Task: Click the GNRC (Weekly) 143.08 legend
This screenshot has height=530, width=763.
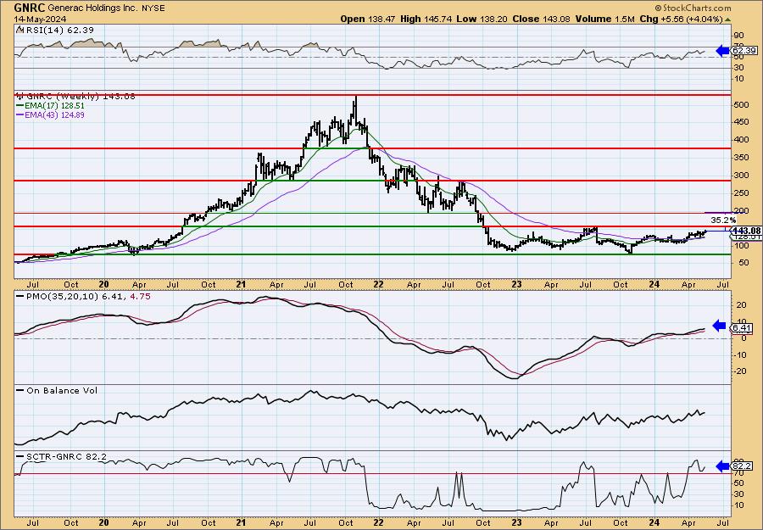Action: pyautogui.click(x=80, y=97)
